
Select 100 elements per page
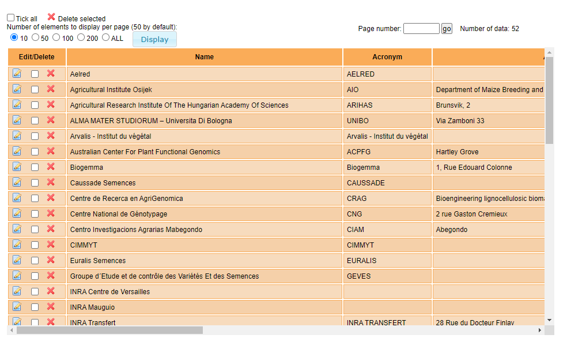click(x=56, y=37)
